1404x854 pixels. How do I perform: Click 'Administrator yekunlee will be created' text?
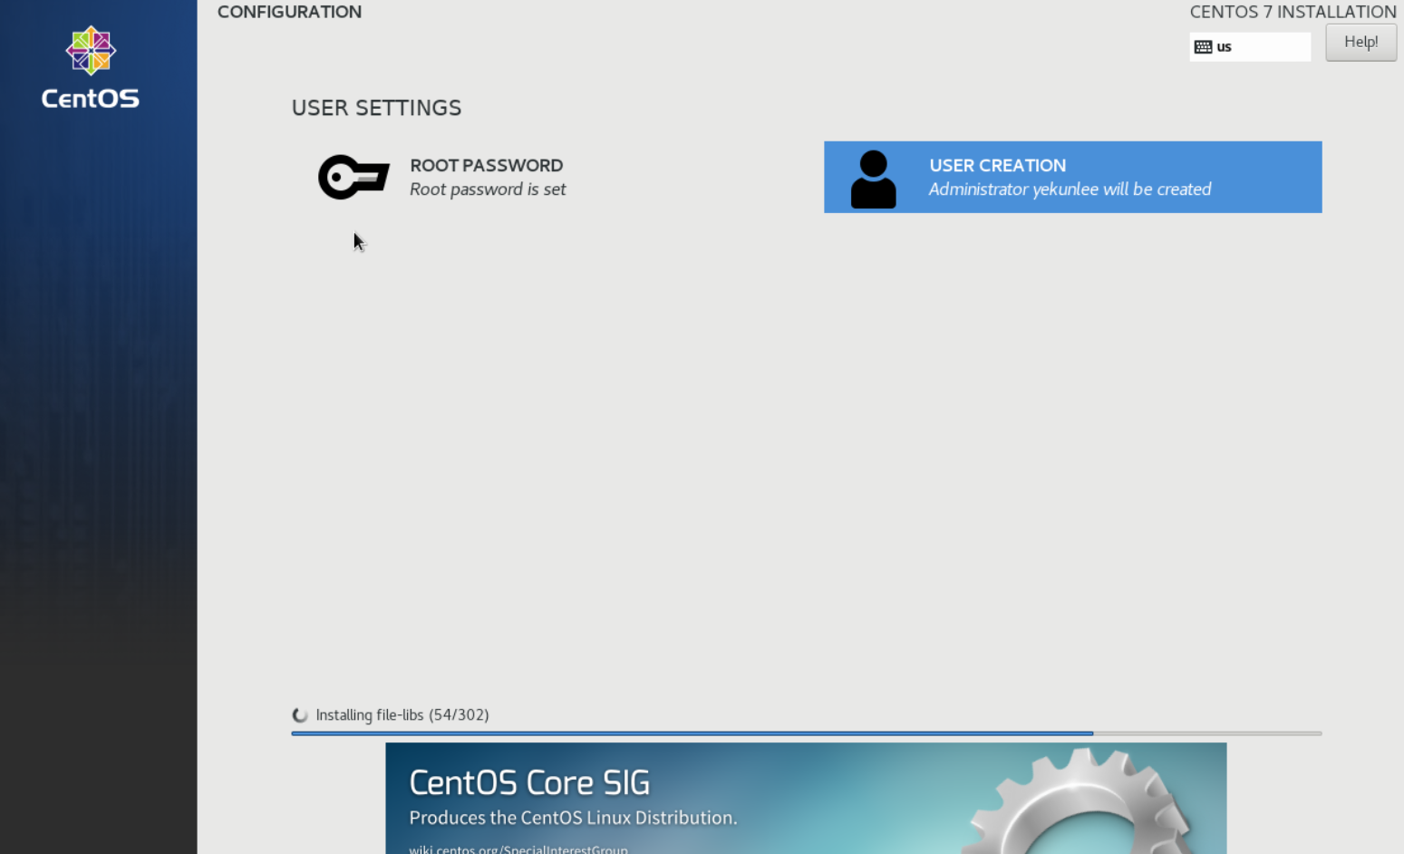tap(1070, 189)
